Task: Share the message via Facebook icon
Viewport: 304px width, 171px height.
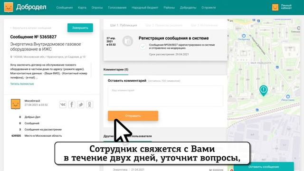Action: click(x=72, y=104)
